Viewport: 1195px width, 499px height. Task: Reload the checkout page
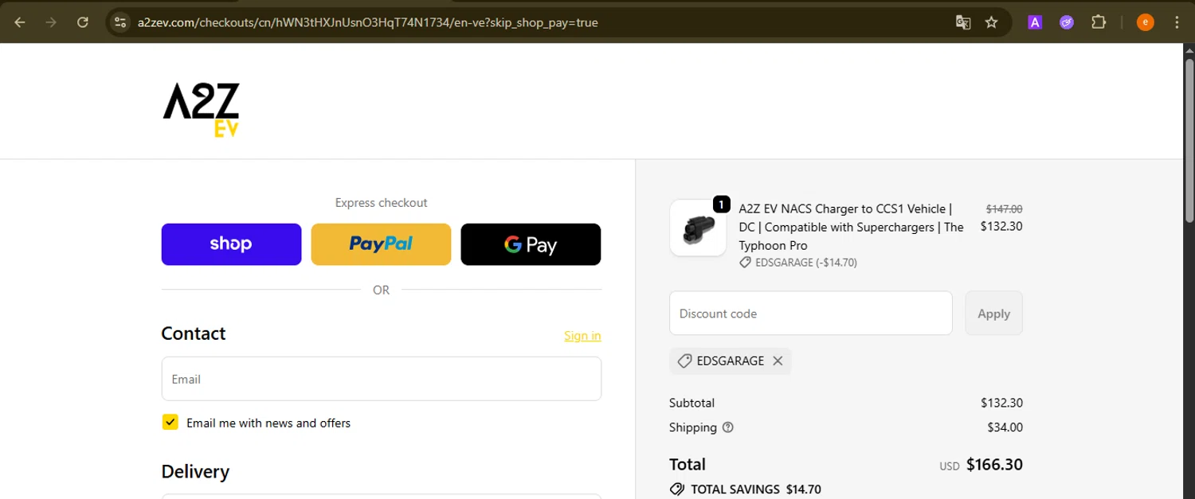tap(82, 22)
